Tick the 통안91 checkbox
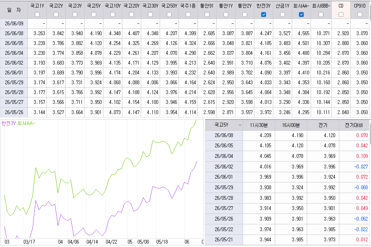371x247 pixels. 207,15
